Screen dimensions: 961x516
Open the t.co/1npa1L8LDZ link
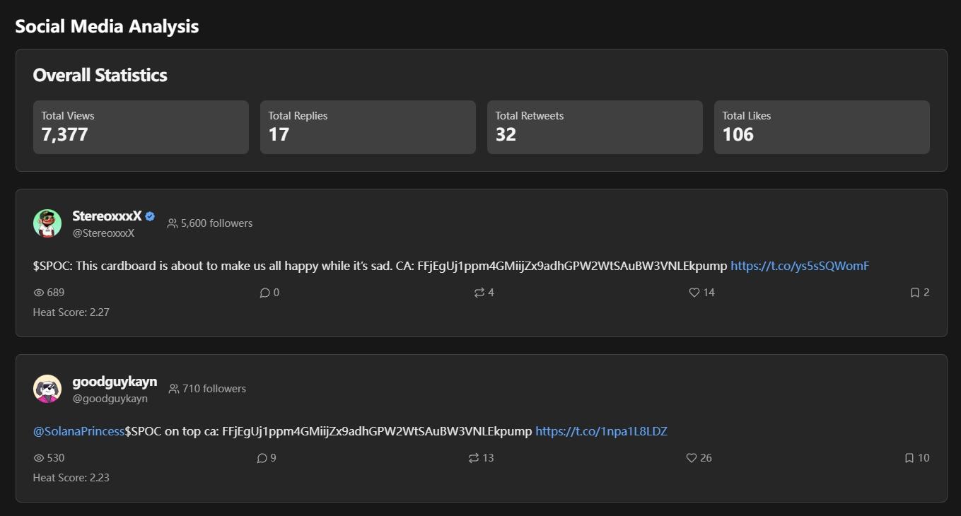pyautogui.click(x=601, y=431)
